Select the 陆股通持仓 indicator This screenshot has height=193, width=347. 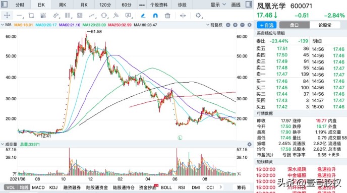(x=124, y=187)
